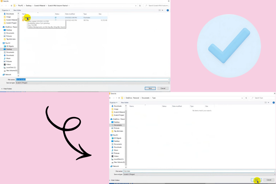Open help in the Tuan folder dialog
Viewport: 276px width, 184px height.
[x=274, y=103]
